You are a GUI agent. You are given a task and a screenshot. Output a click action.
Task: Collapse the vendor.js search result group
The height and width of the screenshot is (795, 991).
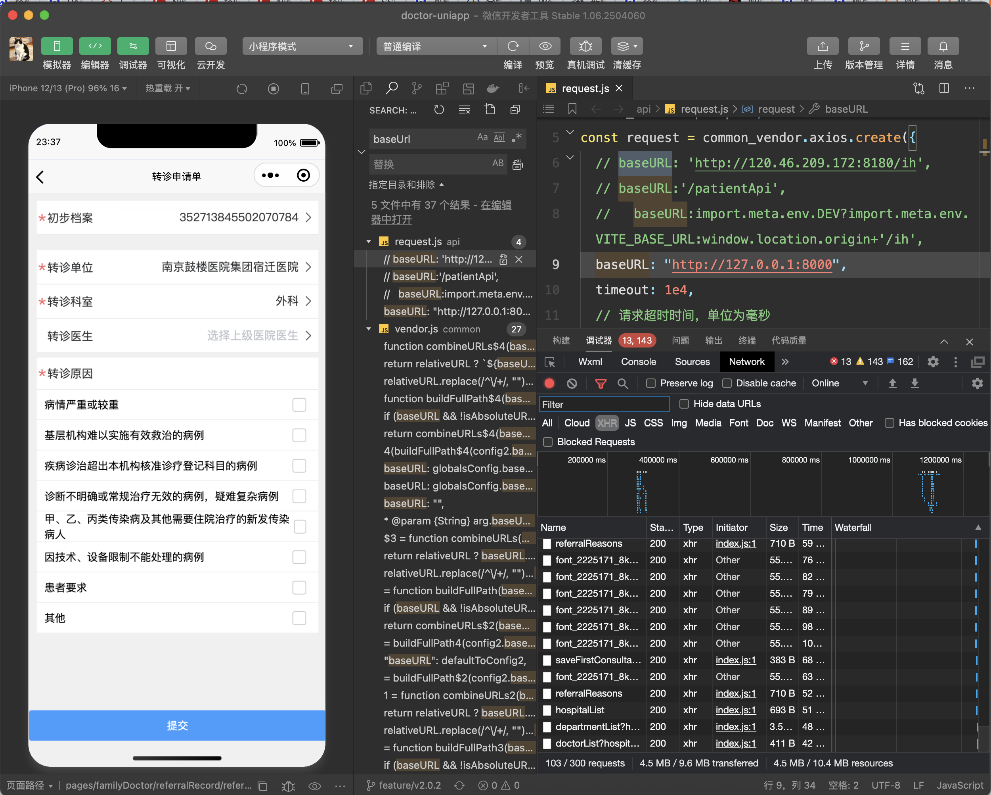click(369, 329)
